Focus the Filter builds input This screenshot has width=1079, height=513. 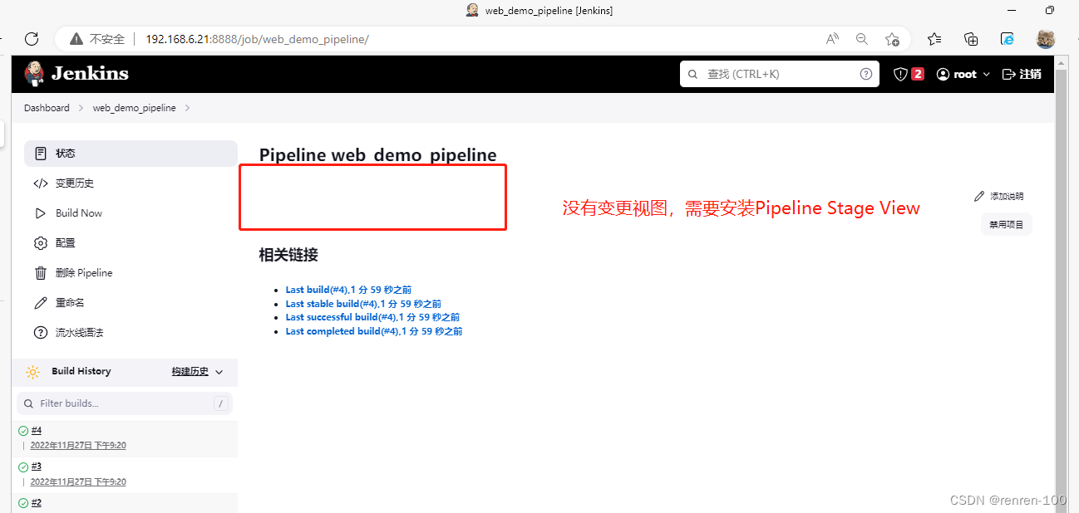pos(125,403)
